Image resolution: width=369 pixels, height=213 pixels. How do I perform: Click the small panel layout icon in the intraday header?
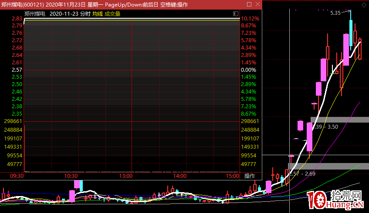[236, 14]
